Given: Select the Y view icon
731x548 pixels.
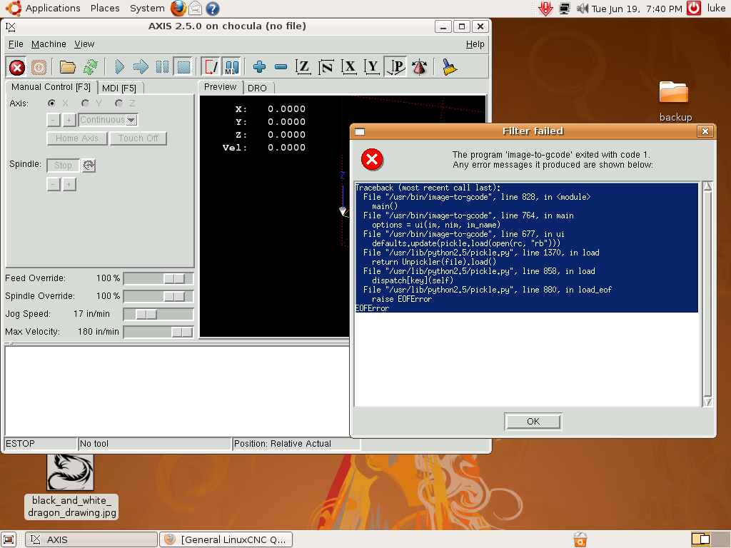Looking at the screenshot, I should (x=371, y=68).
